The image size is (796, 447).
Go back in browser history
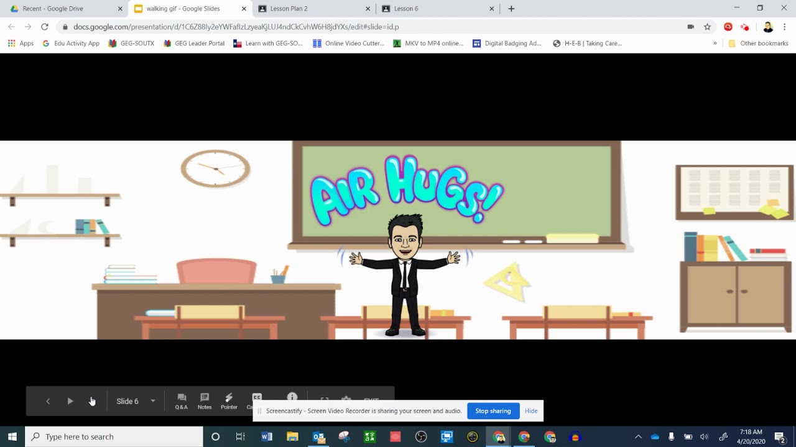[11, 27]
